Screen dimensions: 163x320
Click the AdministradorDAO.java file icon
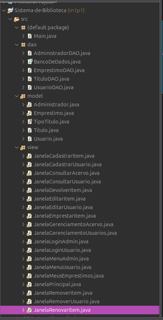click(x=30, y=53)
